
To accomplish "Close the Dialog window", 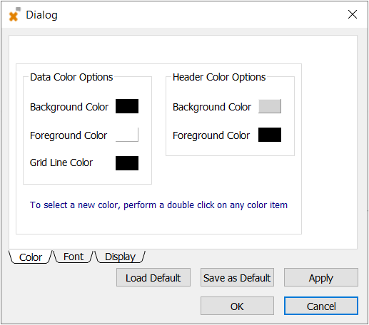I will (x=353, y=14).
